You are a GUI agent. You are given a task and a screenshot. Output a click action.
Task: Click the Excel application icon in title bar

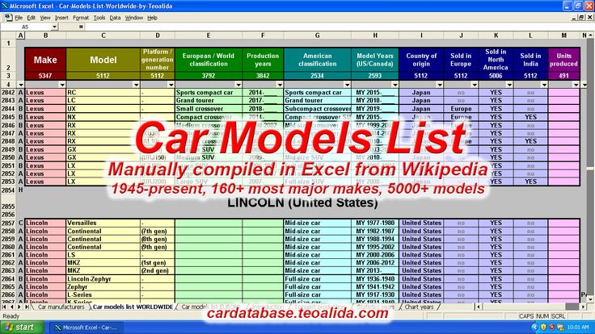click(5, 6)
